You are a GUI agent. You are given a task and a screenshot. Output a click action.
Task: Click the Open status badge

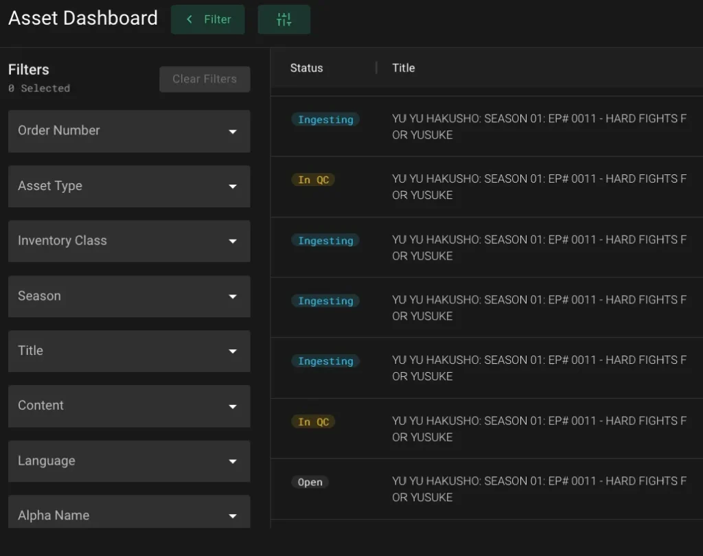[x=310, y=483]
